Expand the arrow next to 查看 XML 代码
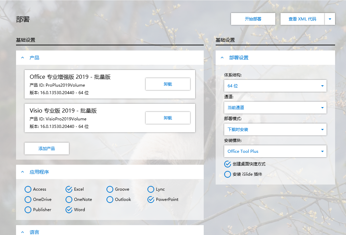Viewport: 346px width, 235px height. (x=330, y=19)
